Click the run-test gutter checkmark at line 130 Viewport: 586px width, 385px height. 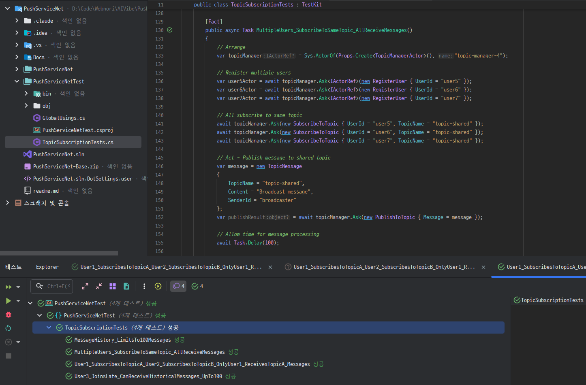[x=170, y=30]
